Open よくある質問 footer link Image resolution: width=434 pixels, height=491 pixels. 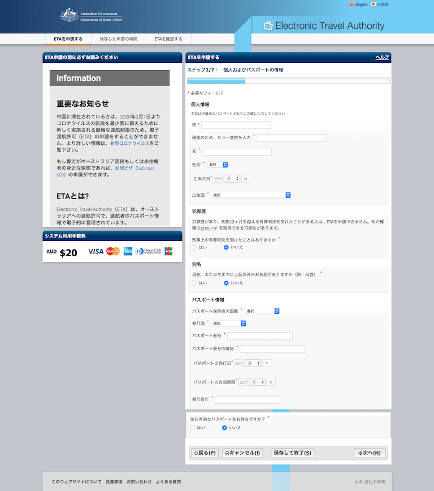[x=168, y=481]
